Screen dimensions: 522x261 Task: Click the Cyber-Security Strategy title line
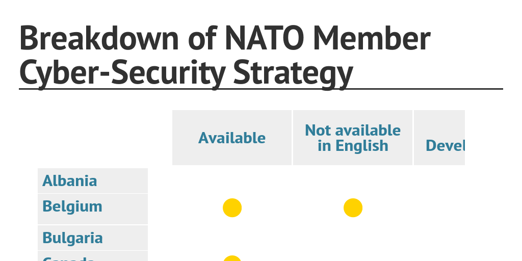(x=186, y=72)
